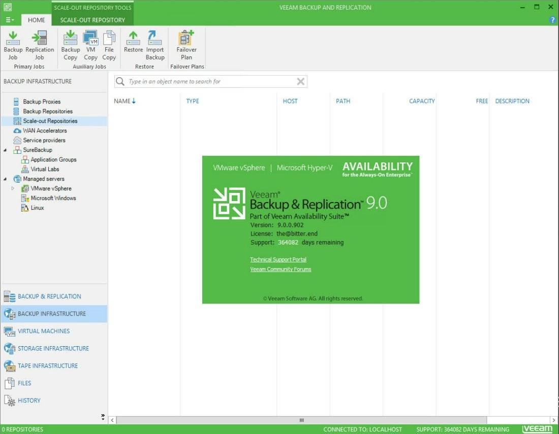Switch to Backup Infrastructure view
This screenshot has height=434, width=559.
click(53, 314)
